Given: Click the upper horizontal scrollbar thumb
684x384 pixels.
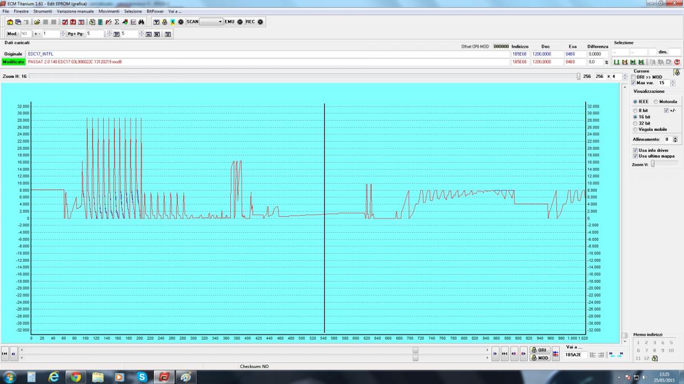Looking at the screenshot, I should coord(415,350).
